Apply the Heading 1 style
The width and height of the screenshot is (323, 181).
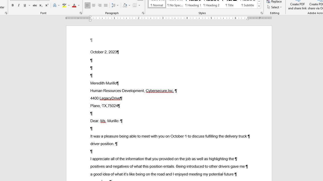(x=193, y=5)
